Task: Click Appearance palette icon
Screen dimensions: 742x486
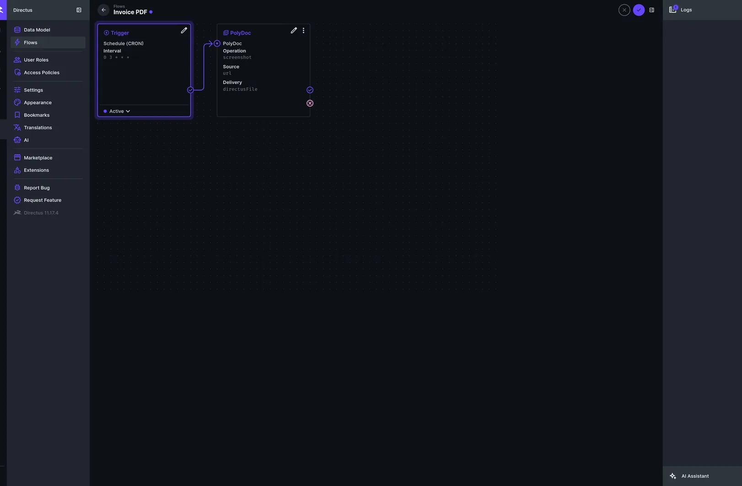Action: 17,103
